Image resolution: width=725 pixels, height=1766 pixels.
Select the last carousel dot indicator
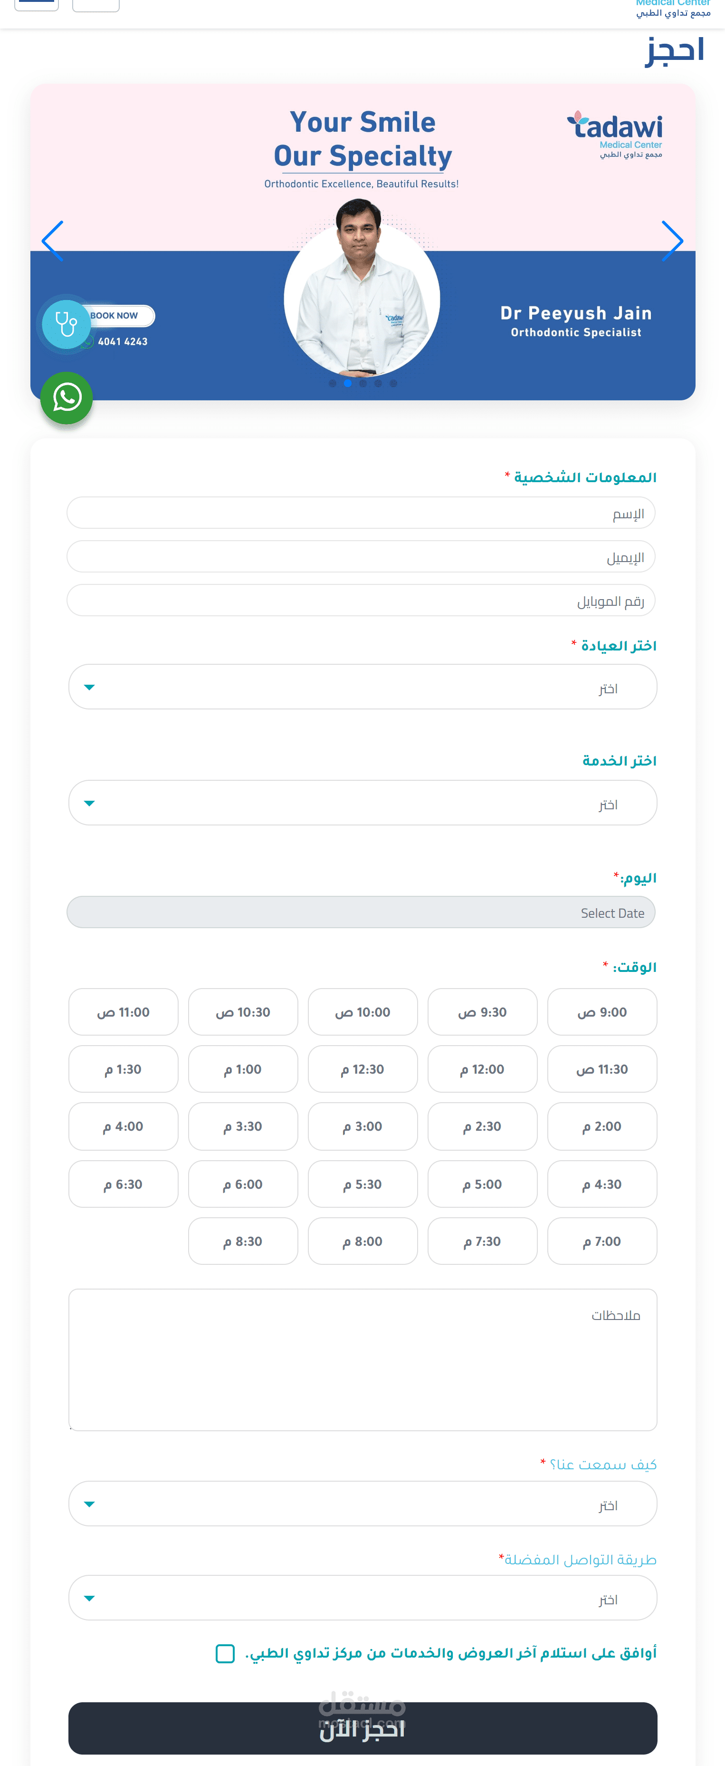click(x=393, y=384)
